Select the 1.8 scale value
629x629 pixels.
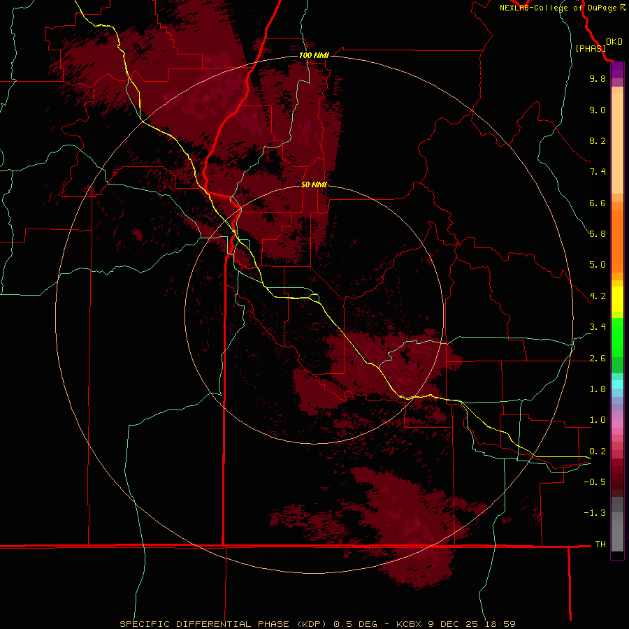598,389
